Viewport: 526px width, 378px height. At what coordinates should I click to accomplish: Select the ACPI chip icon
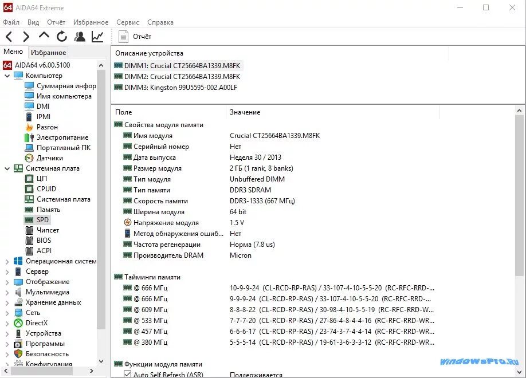click(x=29, y=251)
